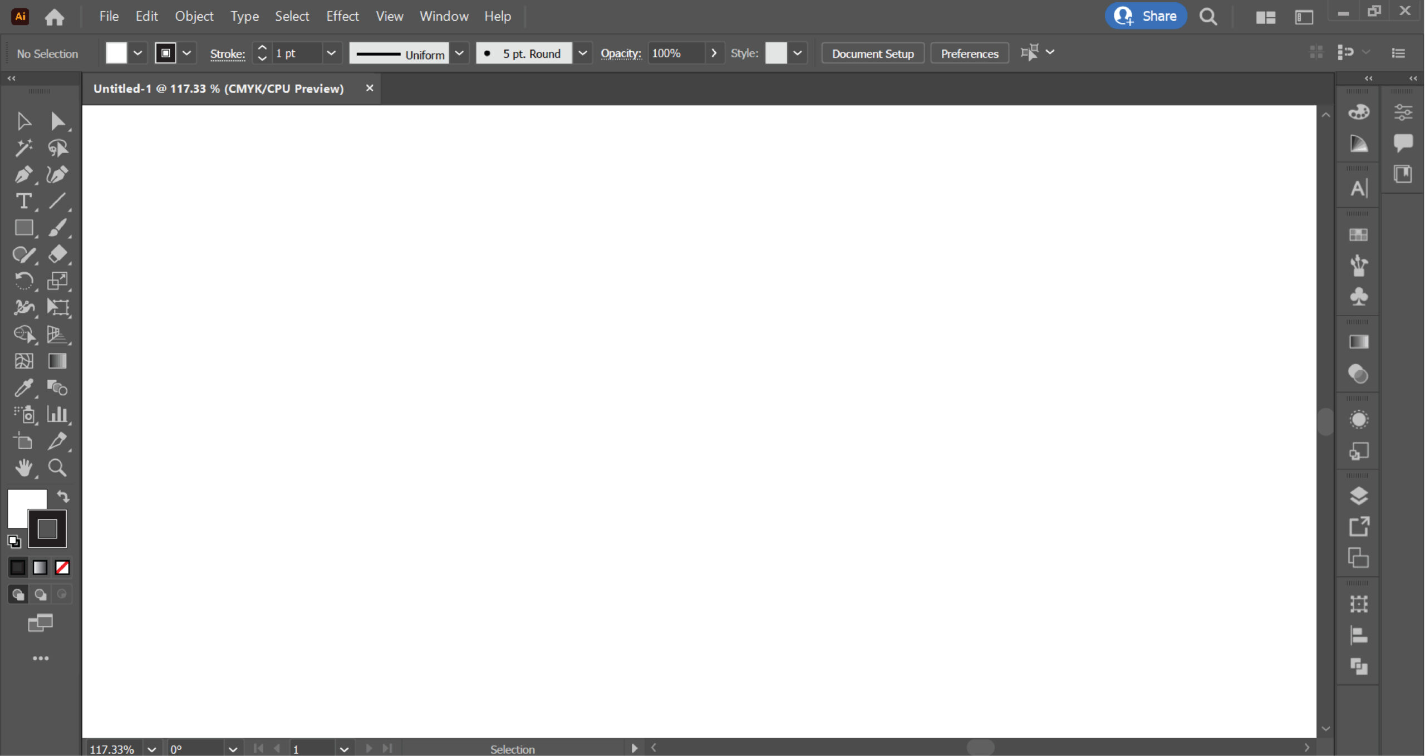Open zoom level 117.33% dropdown
The width and height of the screenshot is (1425, 756).
point(151,749)
